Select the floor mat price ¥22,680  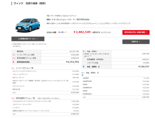click(76, 104)
